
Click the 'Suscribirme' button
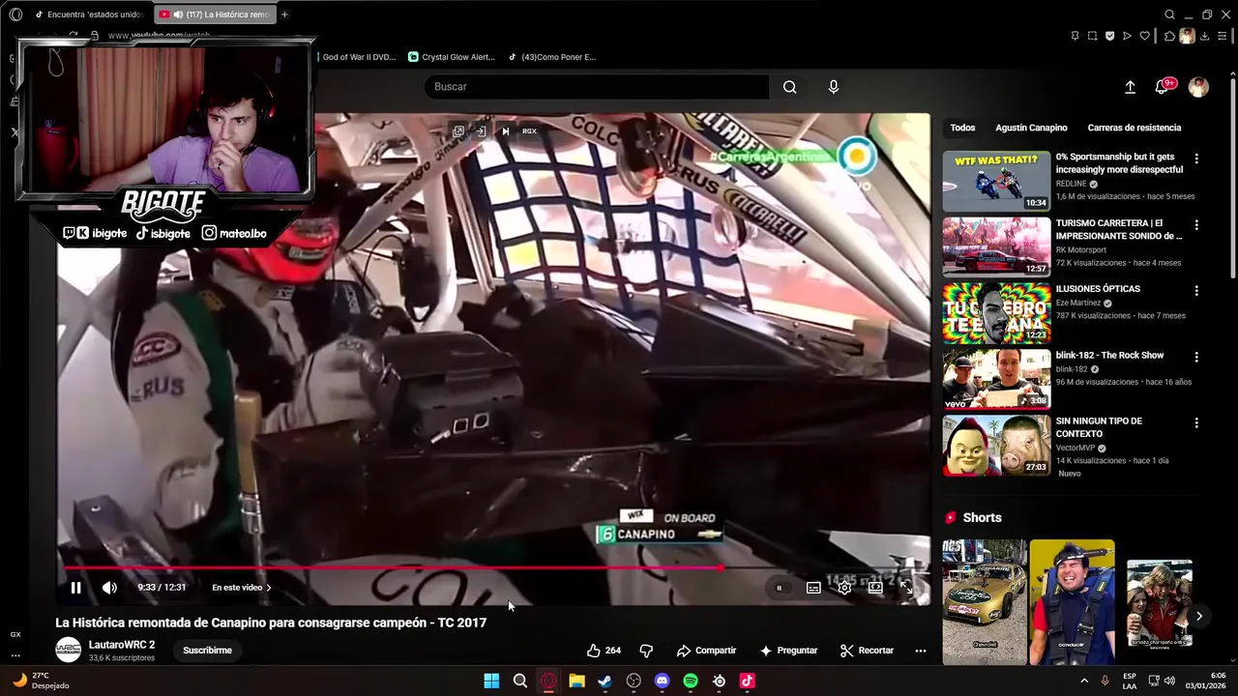tap(207, 651)
